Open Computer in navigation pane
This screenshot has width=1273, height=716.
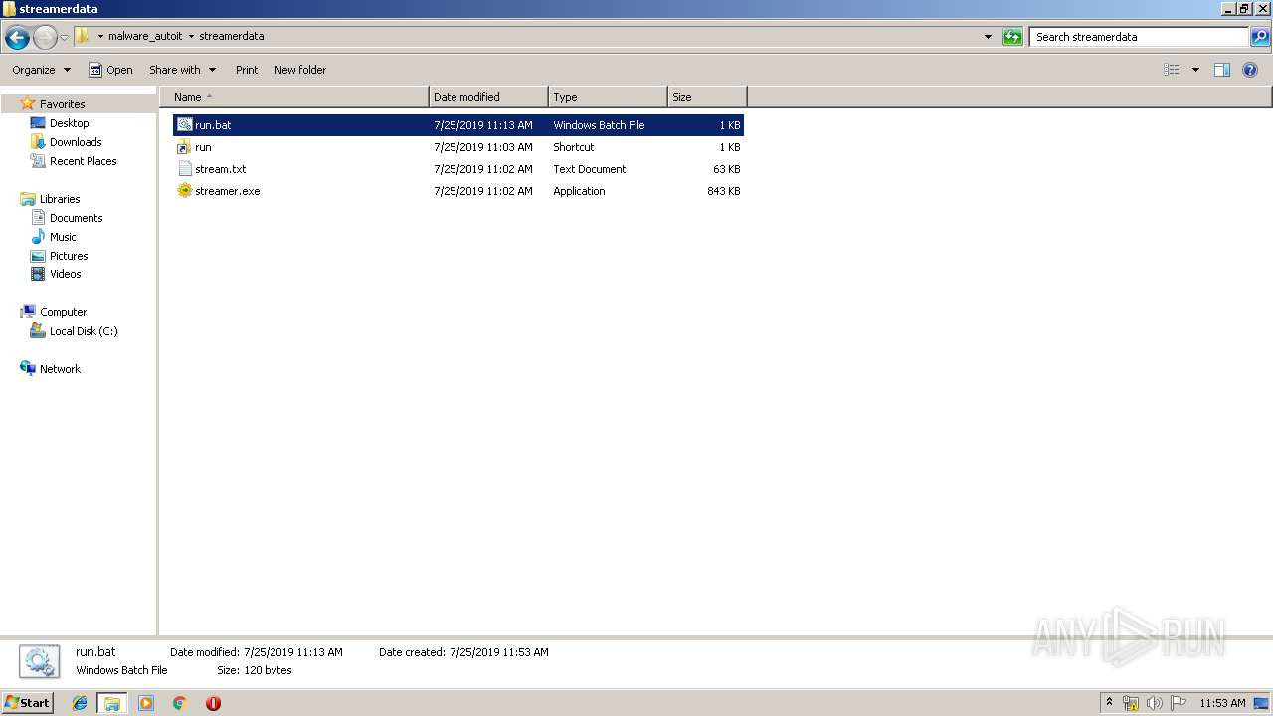point(63,312)
